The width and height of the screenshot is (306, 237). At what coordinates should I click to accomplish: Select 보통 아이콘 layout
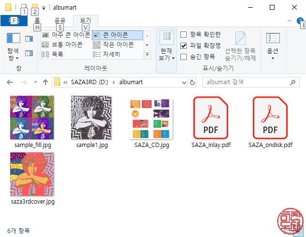point(62,44)
